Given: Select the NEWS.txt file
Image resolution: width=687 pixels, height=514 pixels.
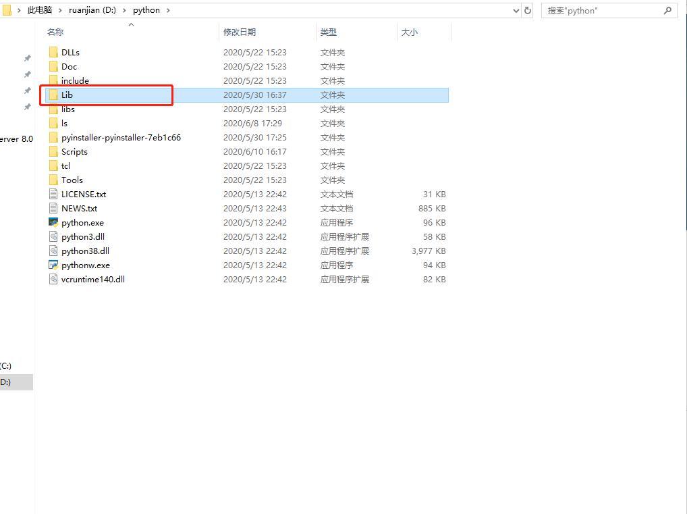Looking at the screenshot, I should coord(79,208).
